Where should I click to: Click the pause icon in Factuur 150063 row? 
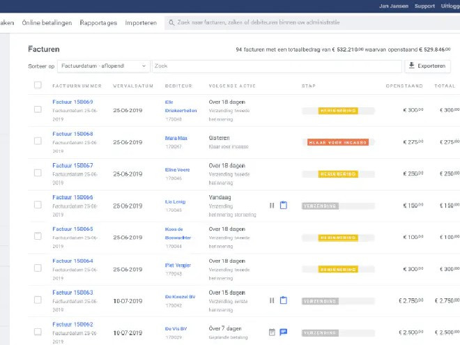coord(272,300)
